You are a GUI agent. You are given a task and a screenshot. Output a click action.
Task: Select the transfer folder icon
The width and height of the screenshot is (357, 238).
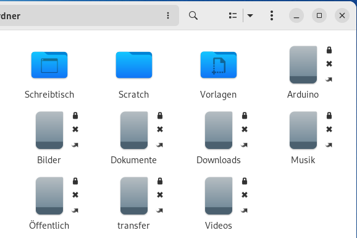pos(134,195)
